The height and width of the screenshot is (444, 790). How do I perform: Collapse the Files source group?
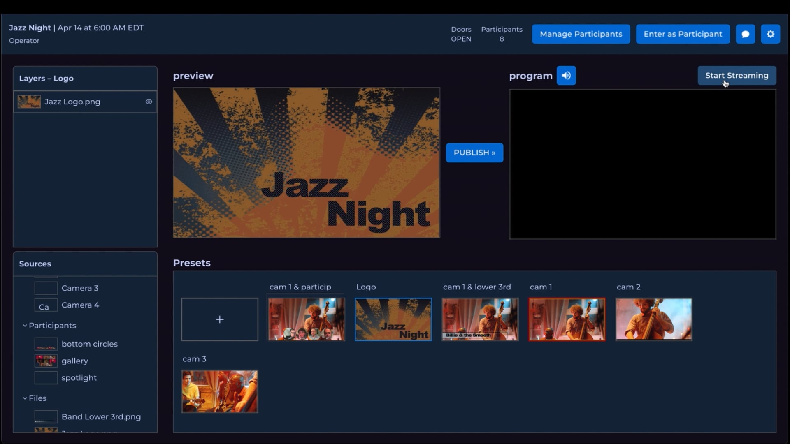(x=25, y=398)
